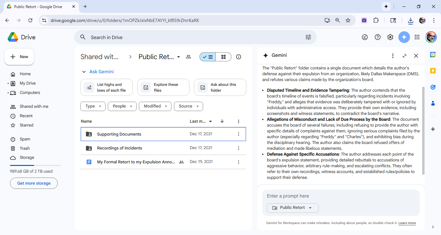Click the Gemini prompt input field

(341, 196)
